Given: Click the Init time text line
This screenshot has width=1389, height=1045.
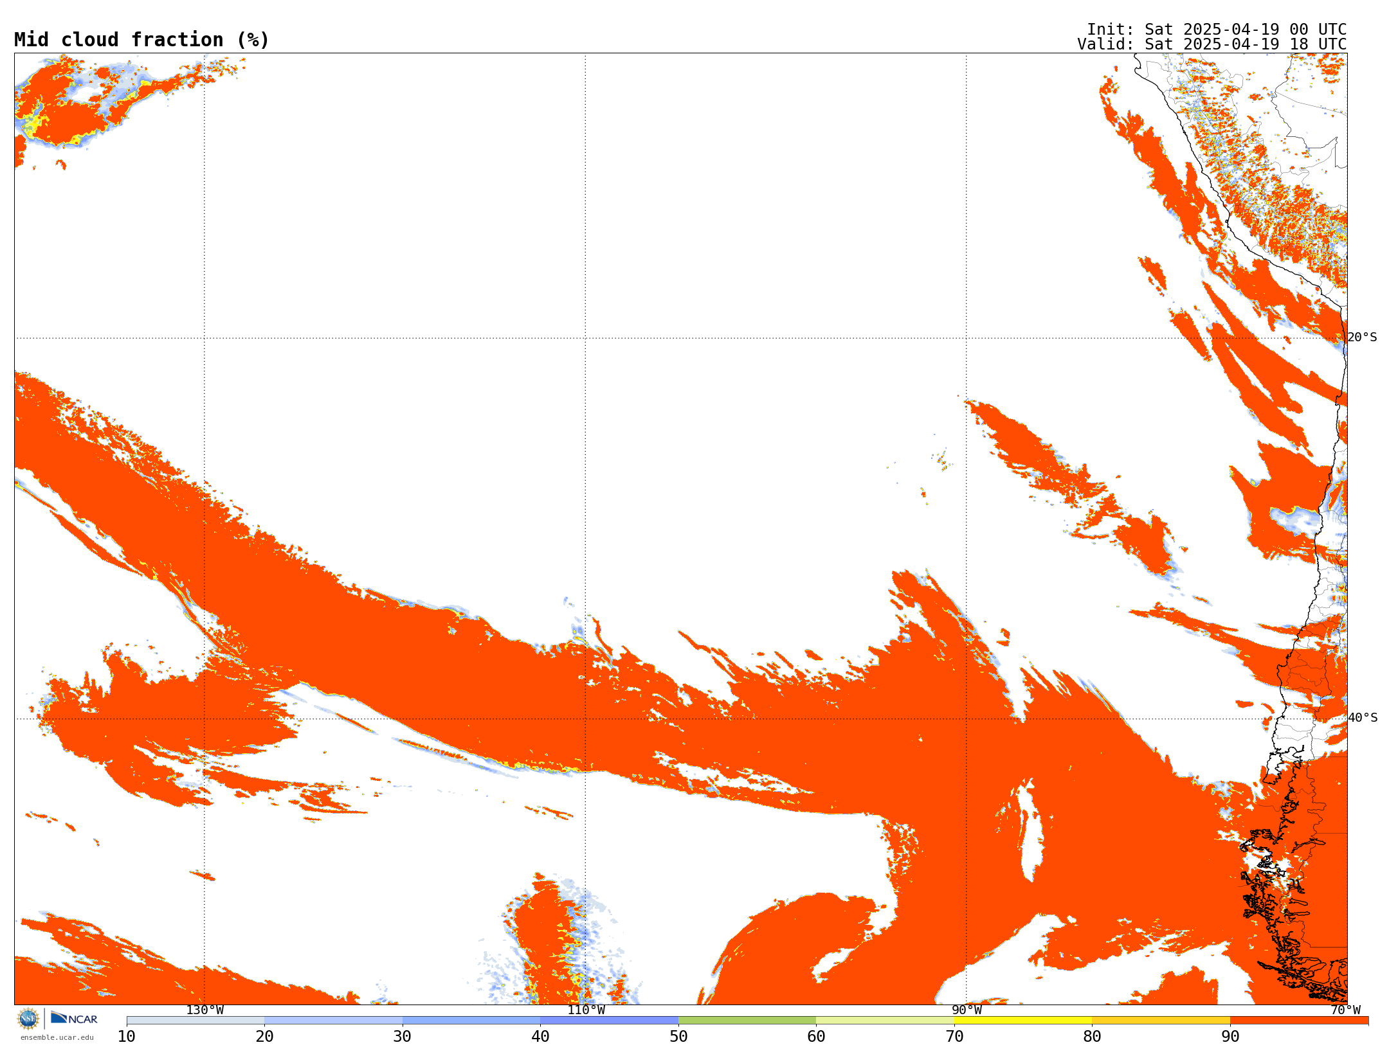Looking at the screenshot, I should [1217, 30].
